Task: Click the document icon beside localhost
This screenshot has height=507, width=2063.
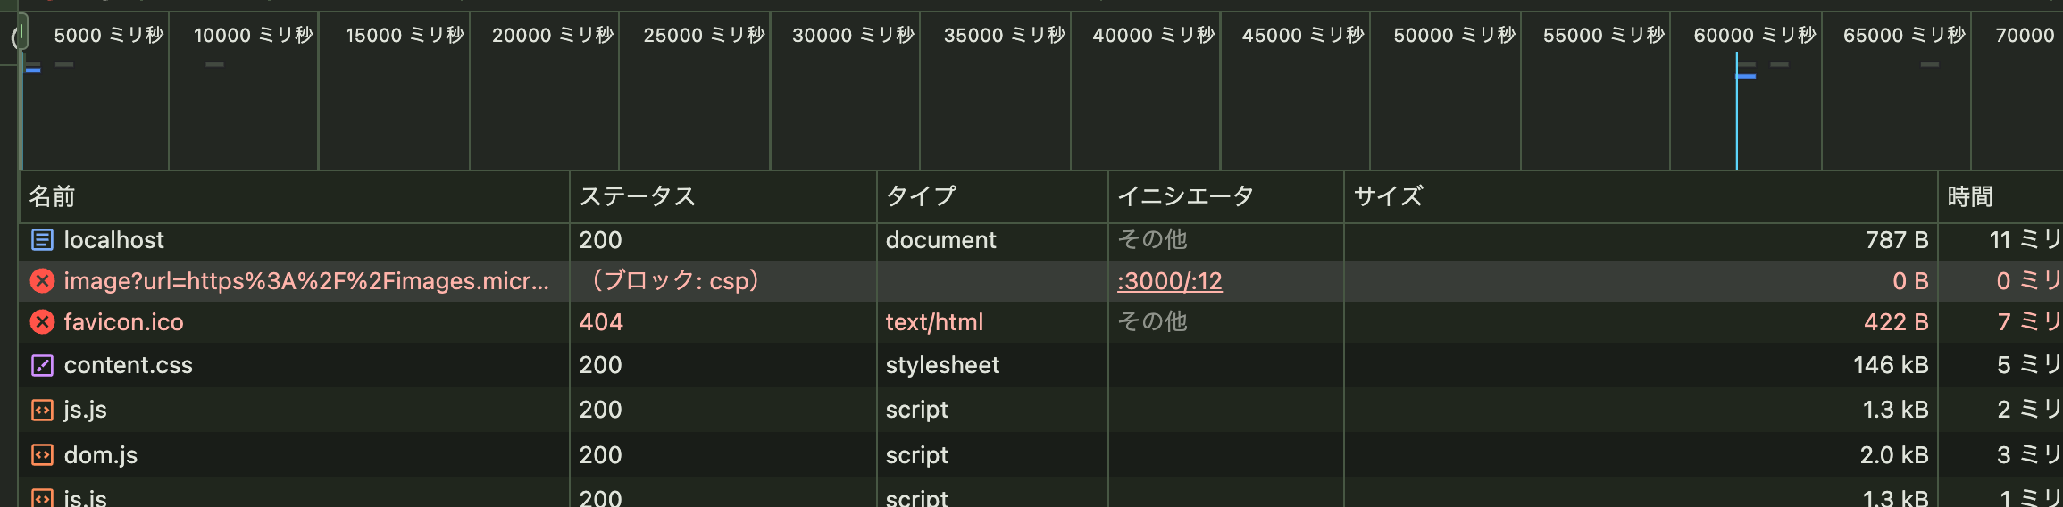Action: pyautogui.click(x=42, y=240)
